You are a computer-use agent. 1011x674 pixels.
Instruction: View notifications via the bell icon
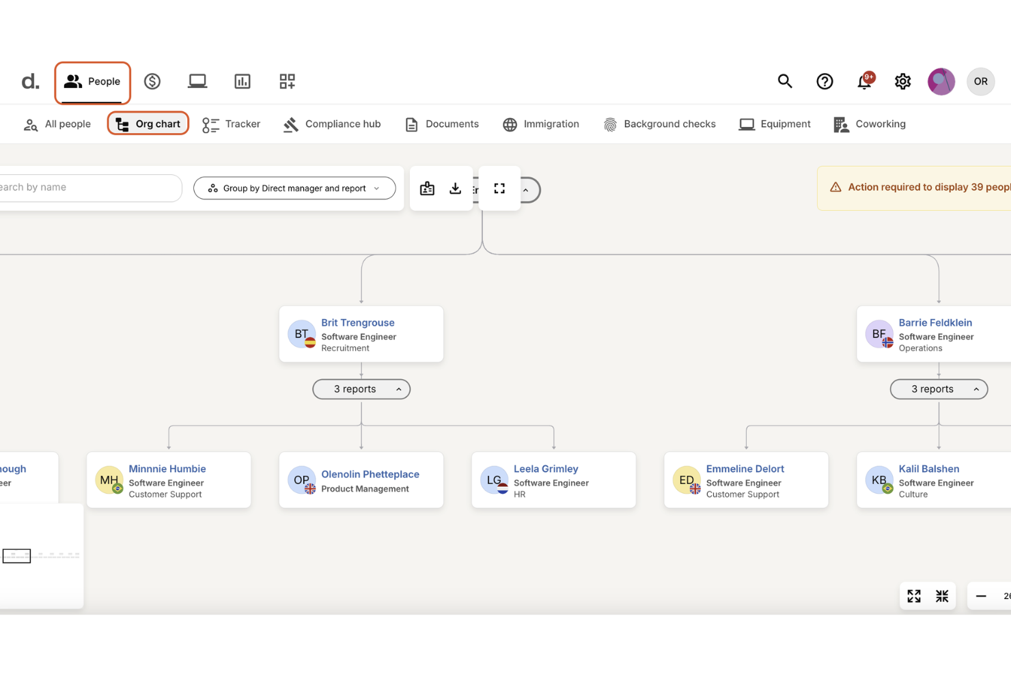(864, 81)
